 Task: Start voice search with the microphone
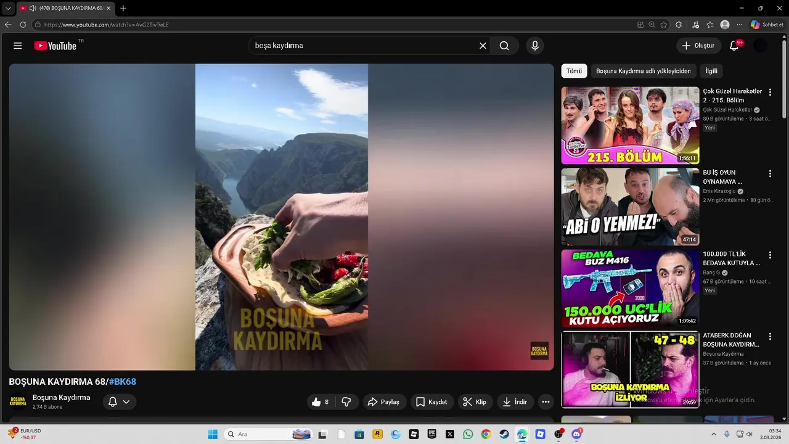(x=535, y=46)
